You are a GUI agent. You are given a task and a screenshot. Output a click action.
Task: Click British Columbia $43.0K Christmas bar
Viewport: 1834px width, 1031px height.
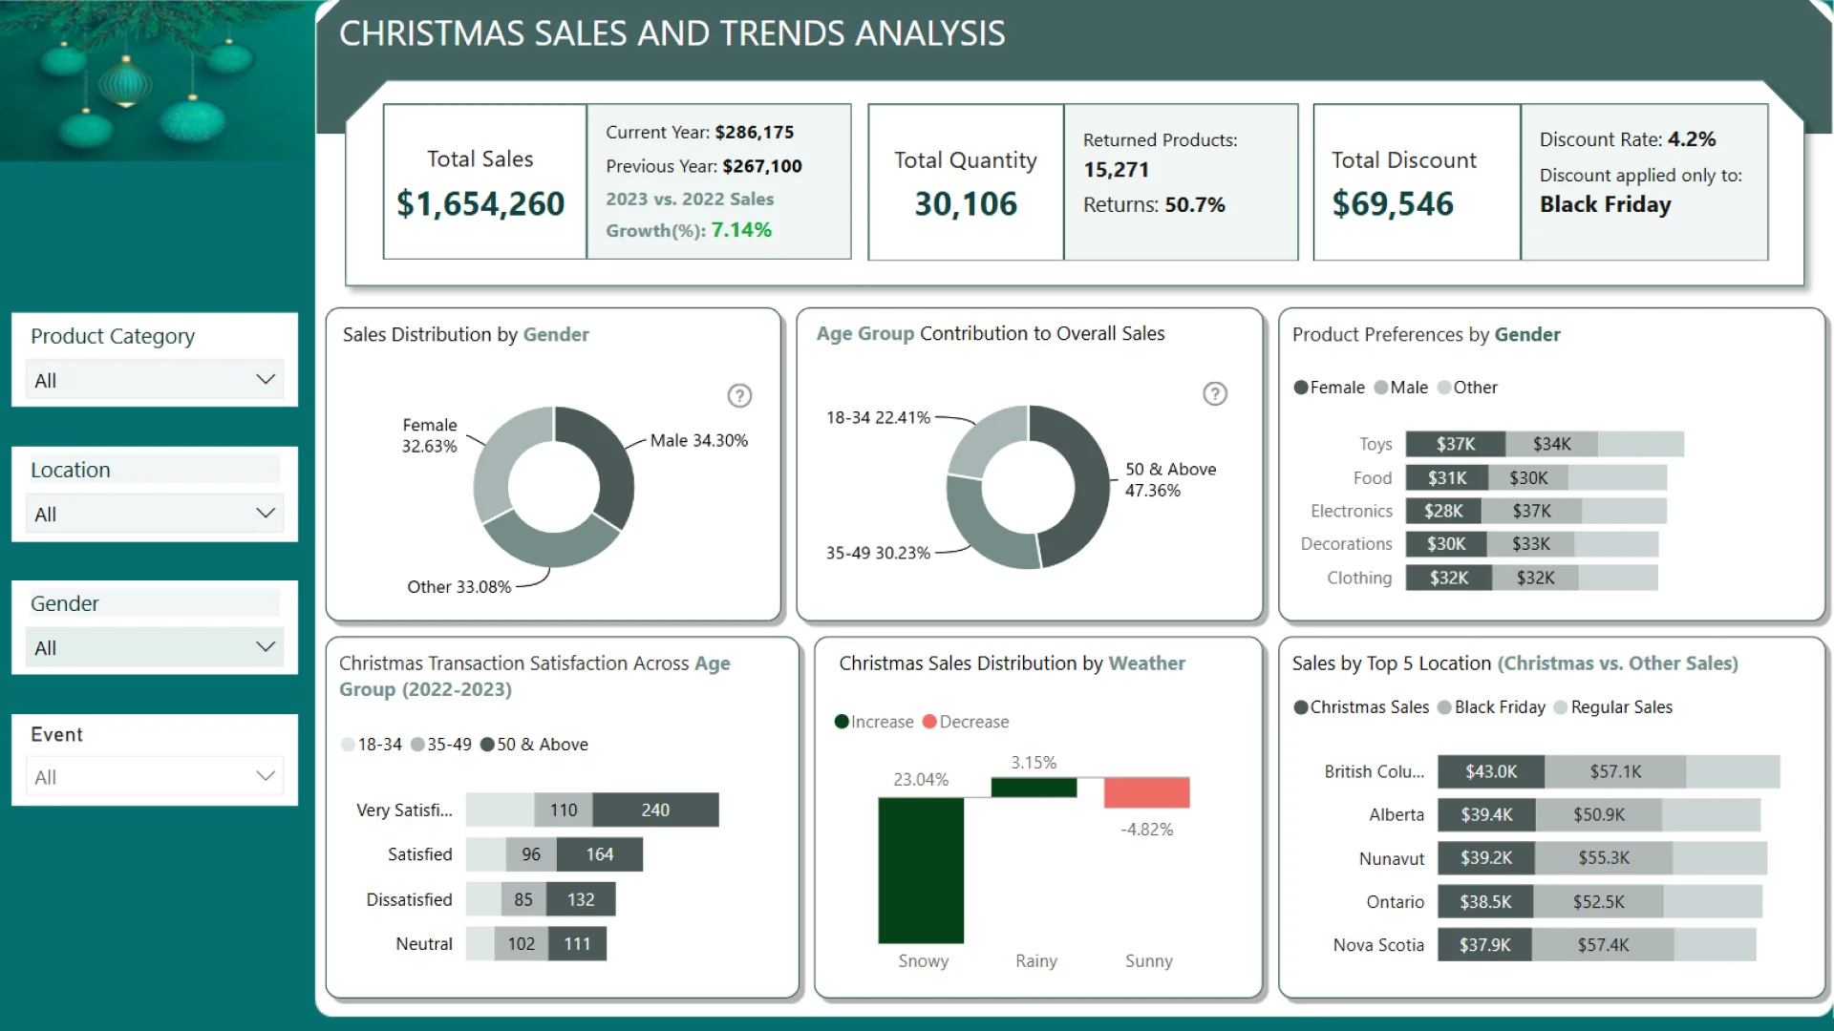click(1491, 771)
